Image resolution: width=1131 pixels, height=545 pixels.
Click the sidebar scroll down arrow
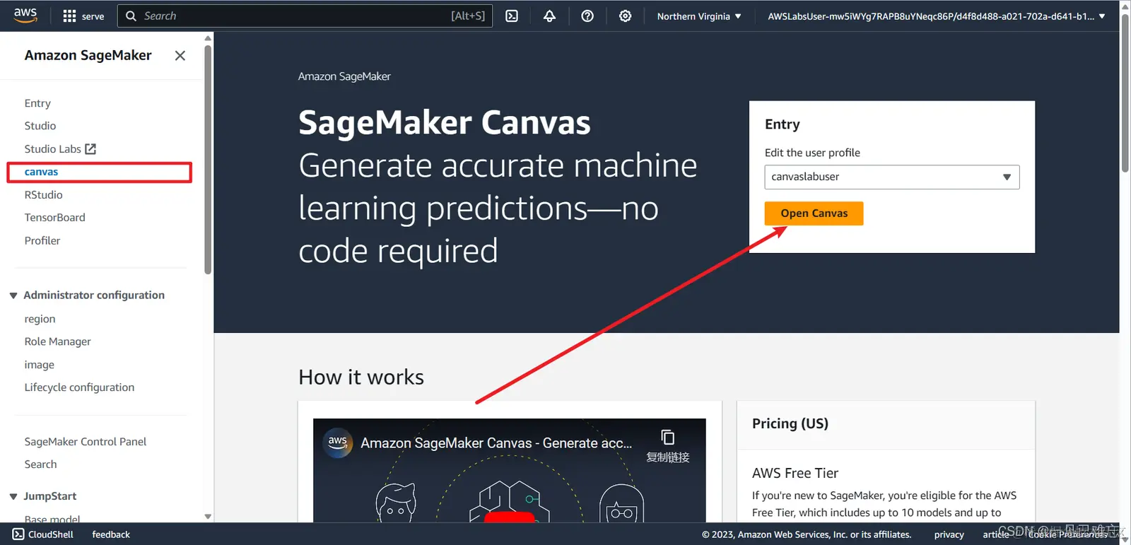(208, 517)
